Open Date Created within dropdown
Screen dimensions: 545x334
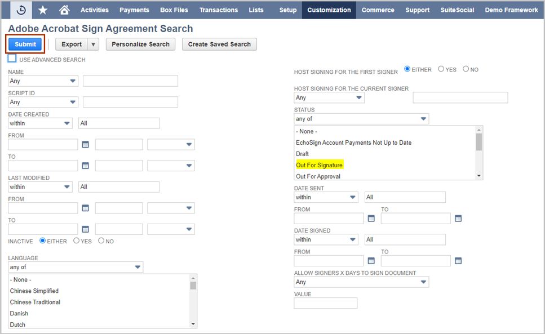41,123
